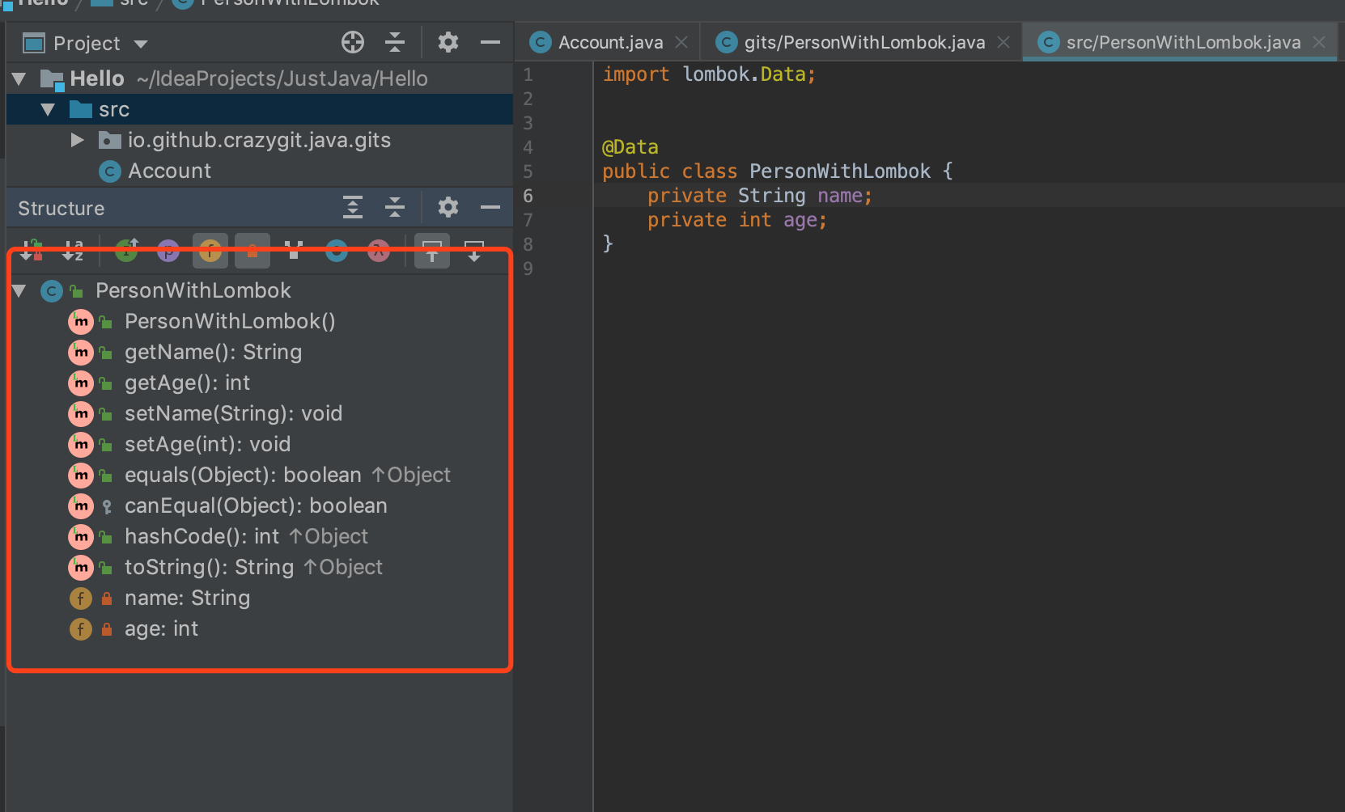Click Locate/Scroll from Source crosshair icon
The height and width of the screenshot is (812, 1345).
point(353,43)
